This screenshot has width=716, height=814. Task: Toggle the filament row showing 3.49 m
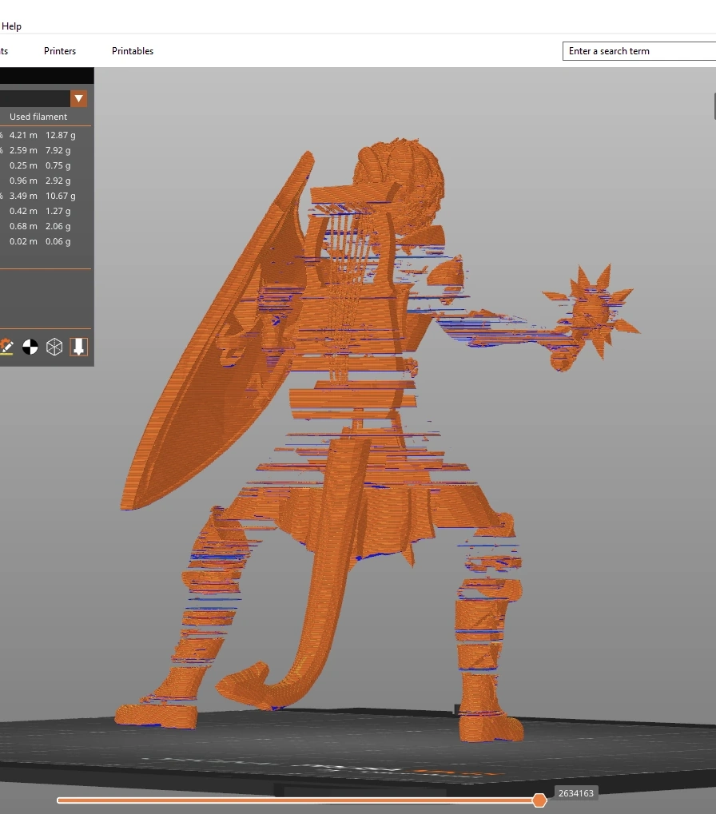(23, 196)
